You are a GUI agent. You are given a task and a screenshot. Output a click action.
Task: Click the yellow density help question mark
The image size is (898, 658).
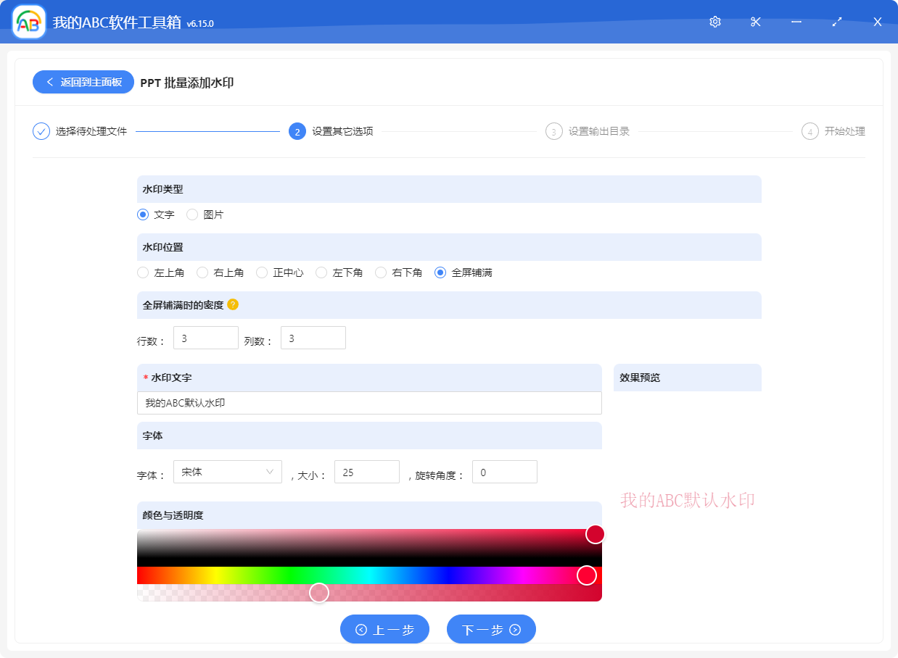point(233,304)
